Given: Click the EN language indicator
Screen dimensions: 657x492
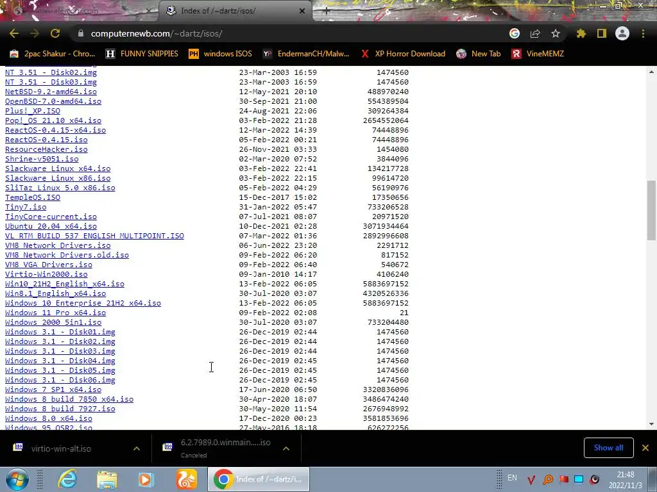Looking at the screenshot, I should pyautogui.click(x=512, y=478).
